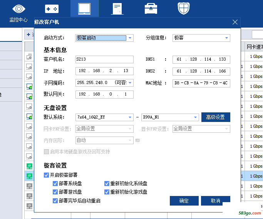
Task: Click the 高级设置 button
Action: [216, 117]
